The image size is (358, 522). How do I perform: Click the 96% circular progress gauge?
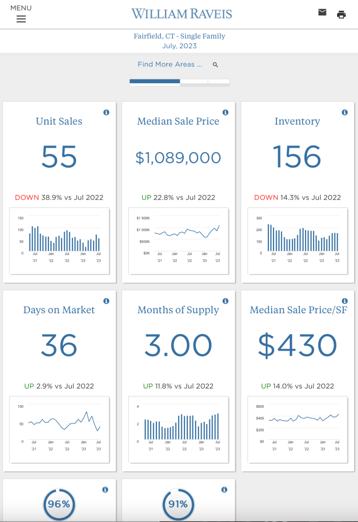pyautogui.click(x=59, y=504)
